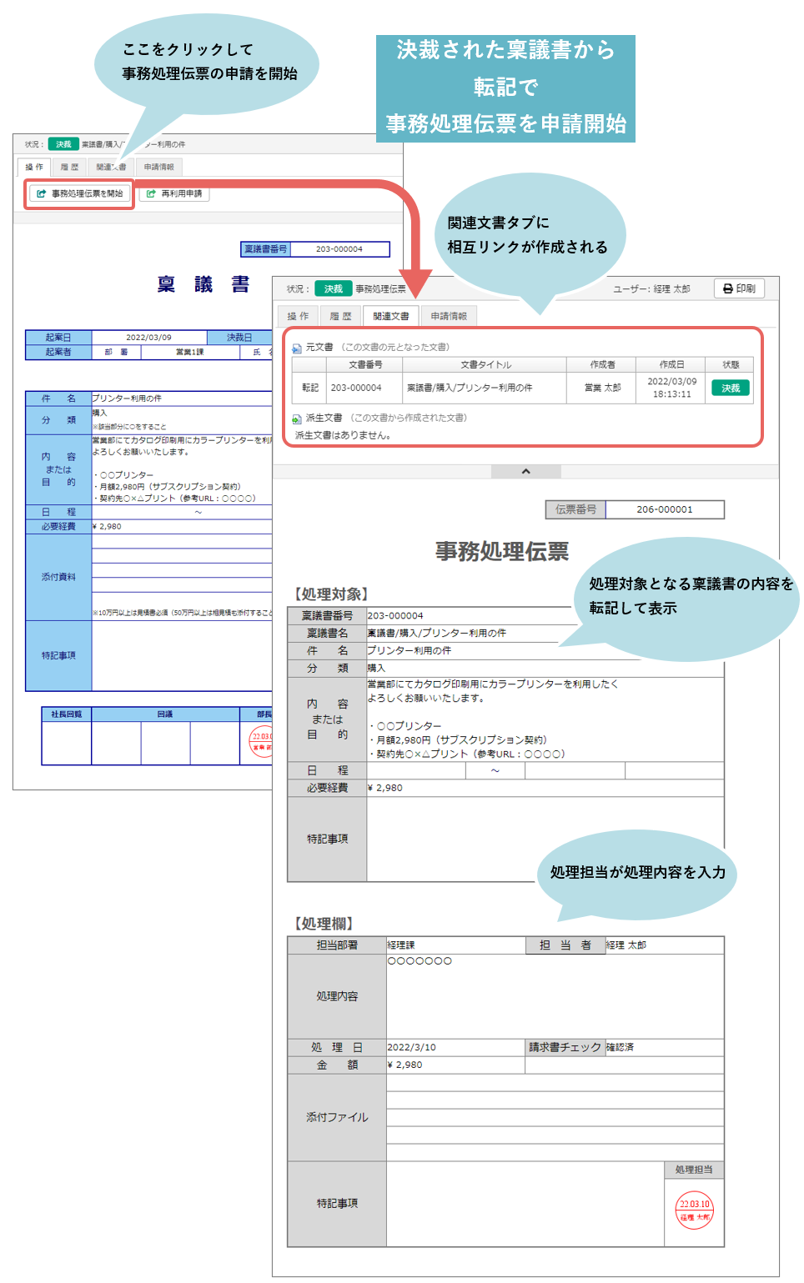
Task: Click the 作成日 column header
Action: [671, 365]
